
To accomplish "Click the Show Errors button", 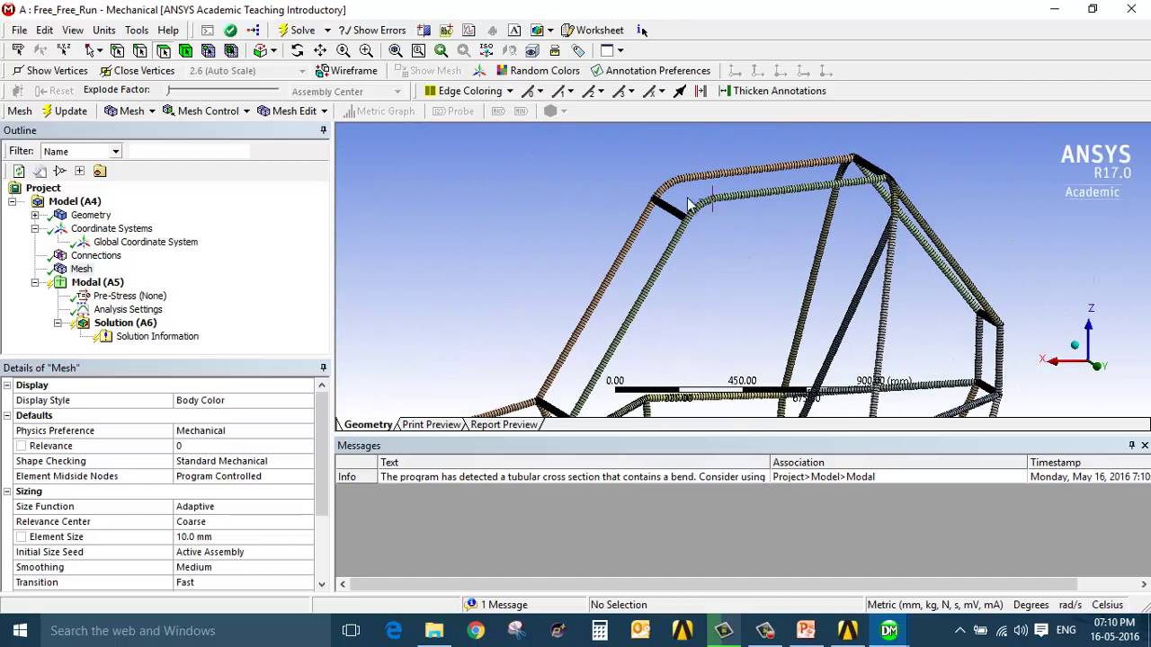I will 372,30.
